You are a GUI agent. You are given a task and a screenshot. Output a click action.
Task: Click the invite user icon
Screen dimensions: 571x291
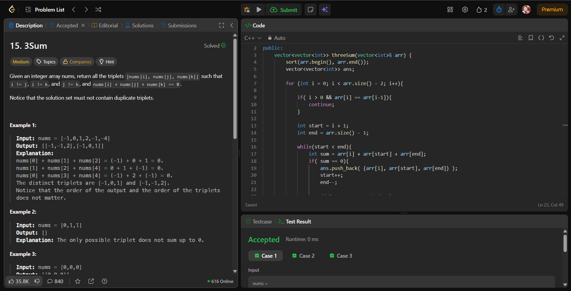click(x=511, y=10)
